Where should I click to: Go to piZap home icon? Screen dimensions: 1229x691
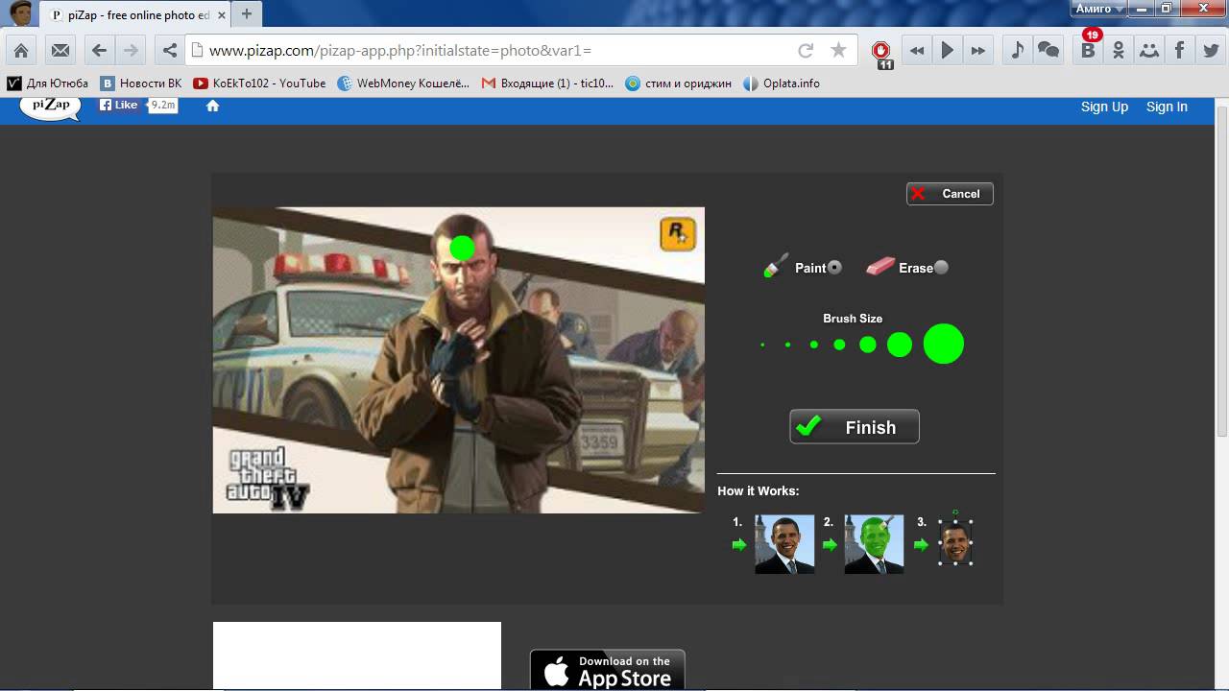[213, 106]
